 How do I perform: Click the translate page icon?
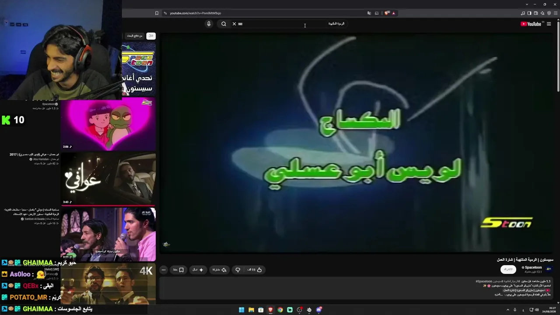point(369,13)
